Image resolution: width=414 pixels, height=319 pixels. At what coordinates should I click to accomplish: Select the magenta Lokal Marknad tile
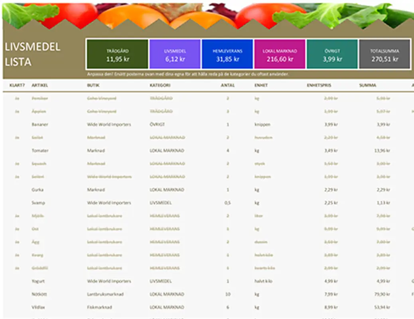tap(279, 54)
